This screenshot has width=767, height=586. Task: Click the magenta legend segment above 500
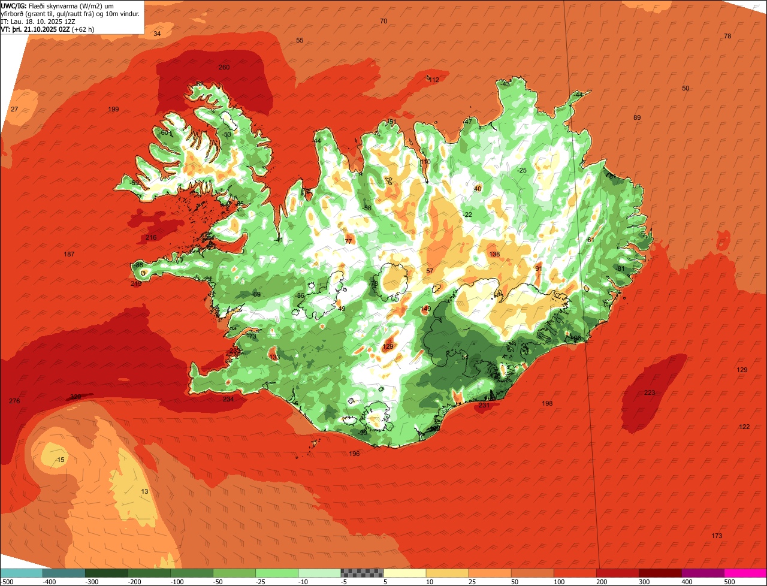(745, 573)
